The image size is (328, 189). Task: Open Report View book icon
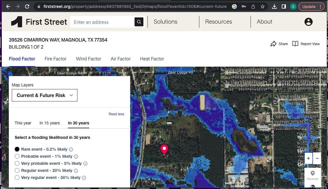point(295,44)
